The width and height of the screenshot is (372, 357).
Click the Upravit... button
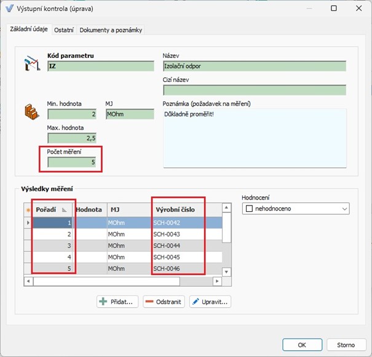(x=210, y=302)
